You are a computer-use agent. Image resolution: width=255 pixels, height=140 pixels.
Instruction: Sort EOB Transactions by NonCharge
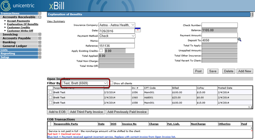point(198,124)
